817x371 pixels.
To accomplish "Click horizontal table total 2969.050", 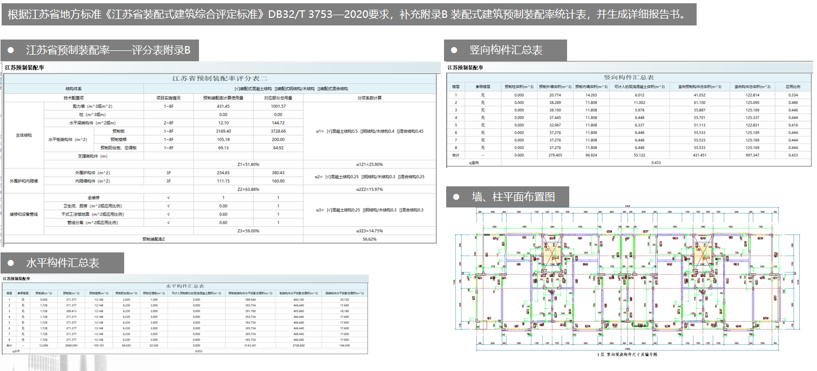I will [71, 345].
